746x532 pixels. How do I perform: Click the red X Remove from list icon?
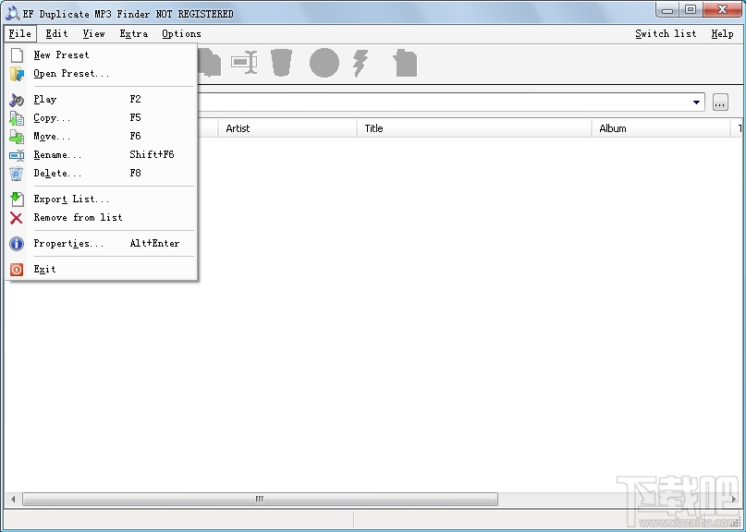point(16,218)
